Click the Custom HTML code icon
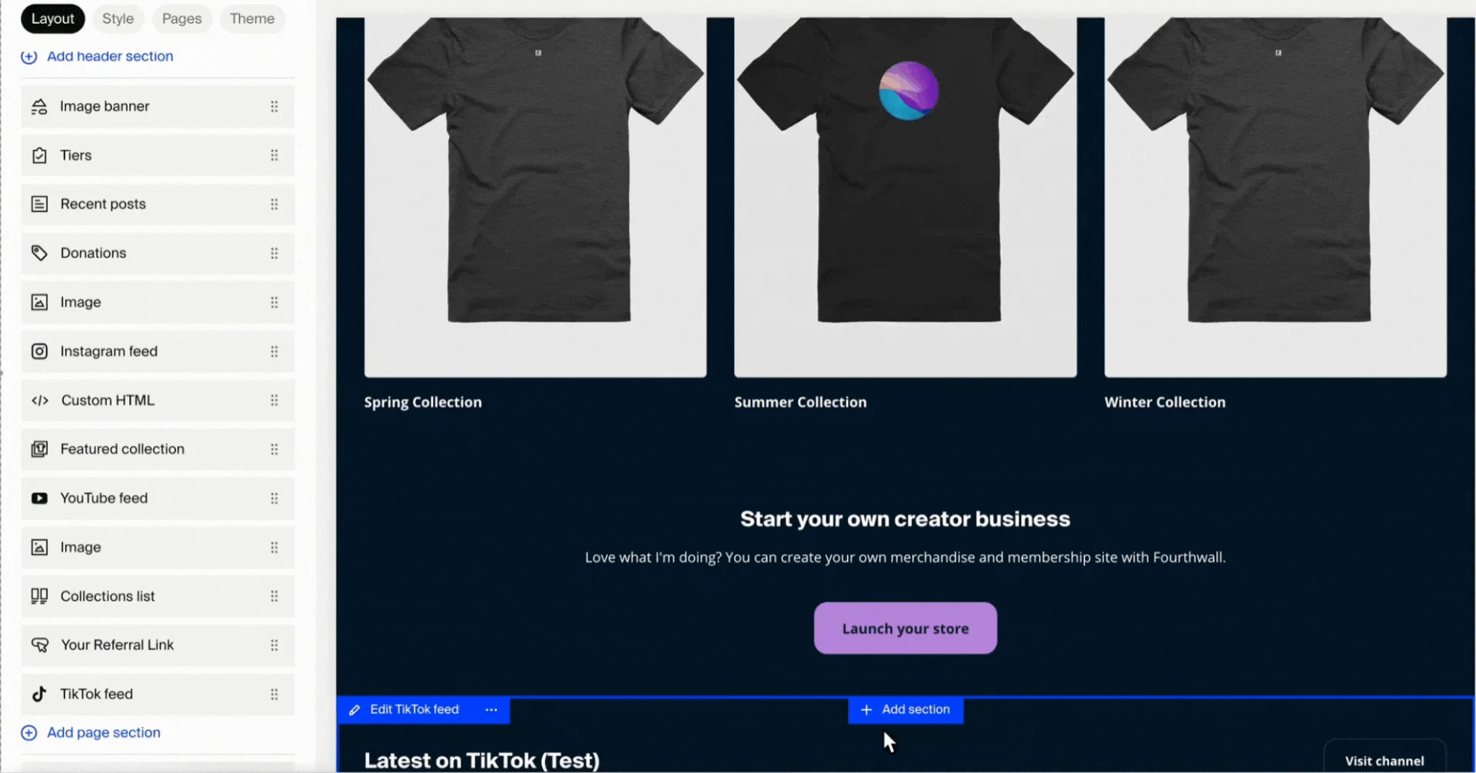 (x=40, y=400)
